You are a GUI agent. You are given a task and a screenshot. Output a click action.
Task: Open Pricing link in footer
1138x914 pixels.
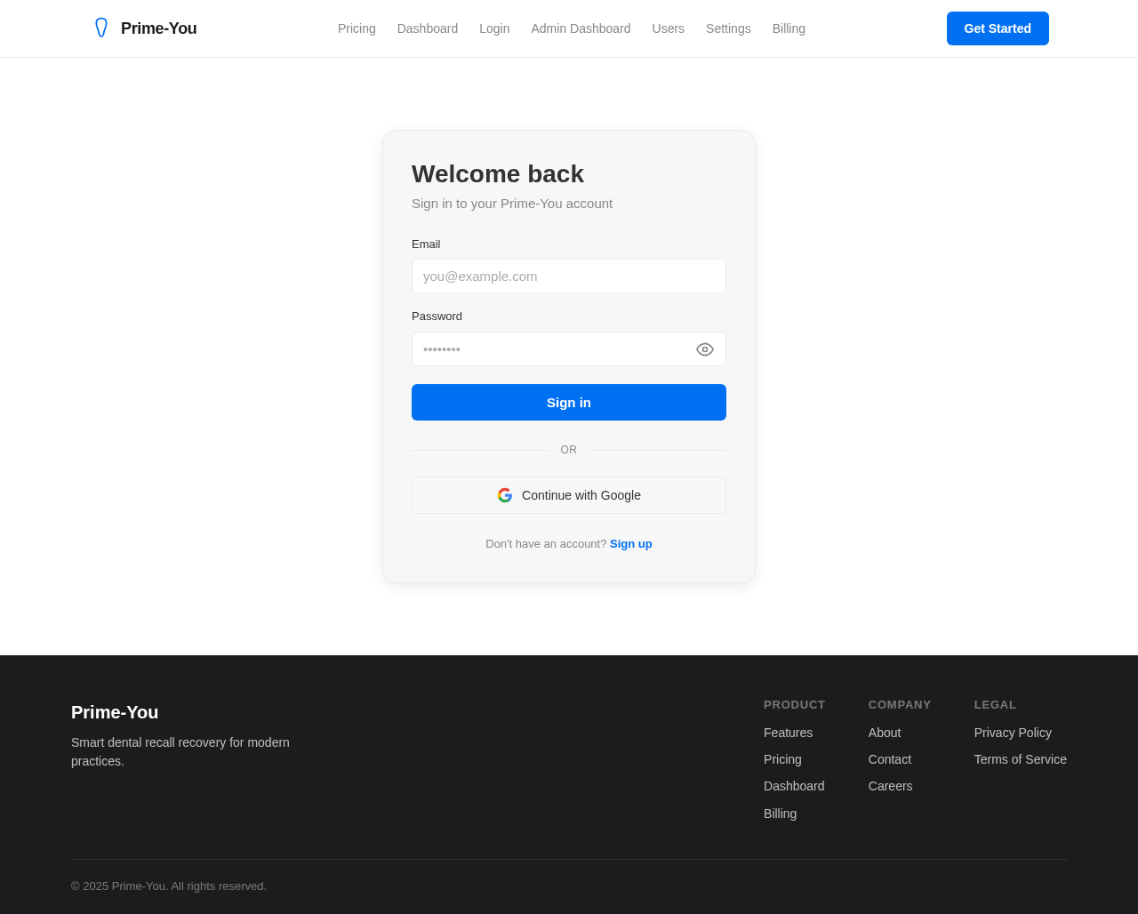[782, 759]
